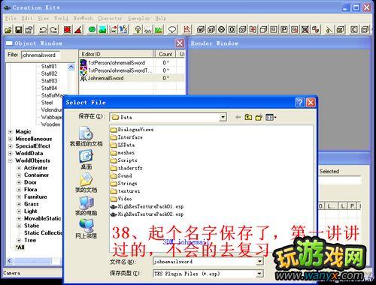Click the Save plugin toolbar icon
The height and width of the screenshot is (285, 376).
pos(19,30)
